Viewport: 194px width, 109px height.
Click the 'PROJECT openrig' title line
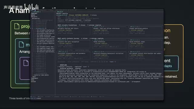pyautogui.click(x=62, y=13)
